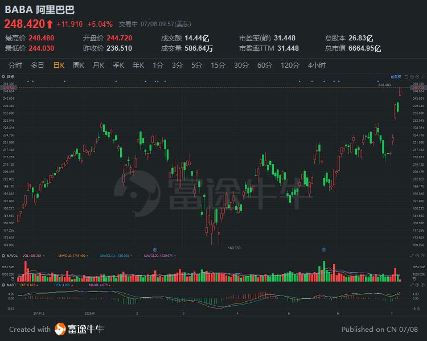Screen dimensions: 427x341
Task: Open the 季K quarterly chart
Action: pos(118,65)
